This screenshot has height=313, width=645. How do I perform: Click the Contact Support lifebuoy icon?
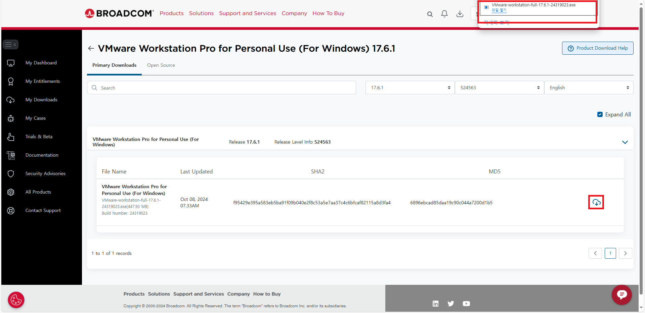[11, 210]
